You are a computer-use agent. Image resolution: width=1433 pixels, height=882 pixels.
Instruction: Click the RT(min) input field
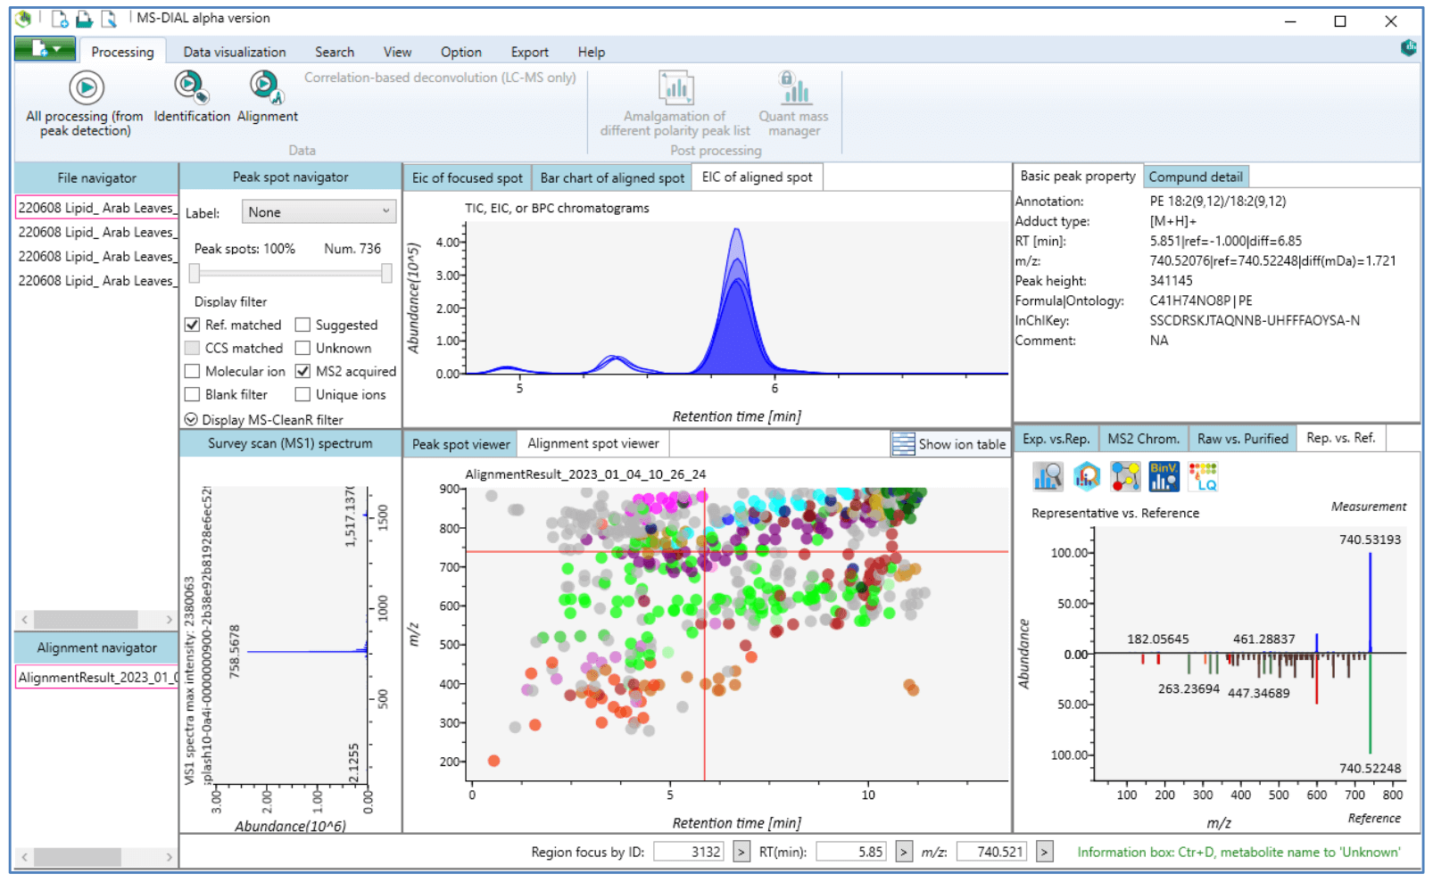click(850, 852)
